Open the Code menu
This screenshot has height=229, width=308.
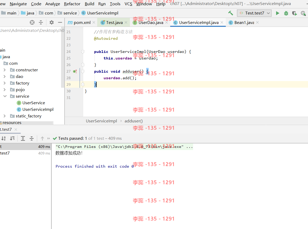pyautogui.click(x=36, y=4)
